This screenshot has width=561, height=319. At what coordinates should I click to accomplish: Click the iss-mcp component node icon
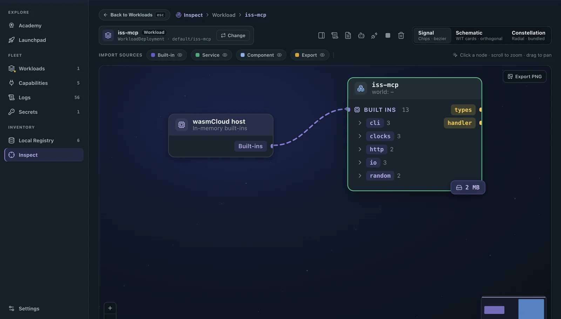coord(361,88)
